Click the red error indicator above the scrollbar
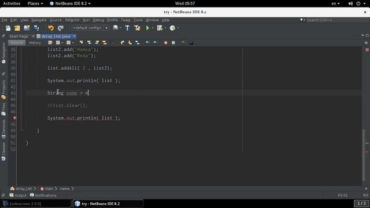Screen dimensions: 370x208 click(x=367, y=50)
